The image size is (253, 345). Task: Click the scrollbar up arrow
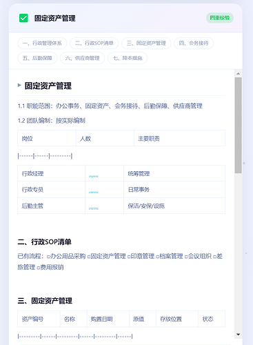pos(238,74)
